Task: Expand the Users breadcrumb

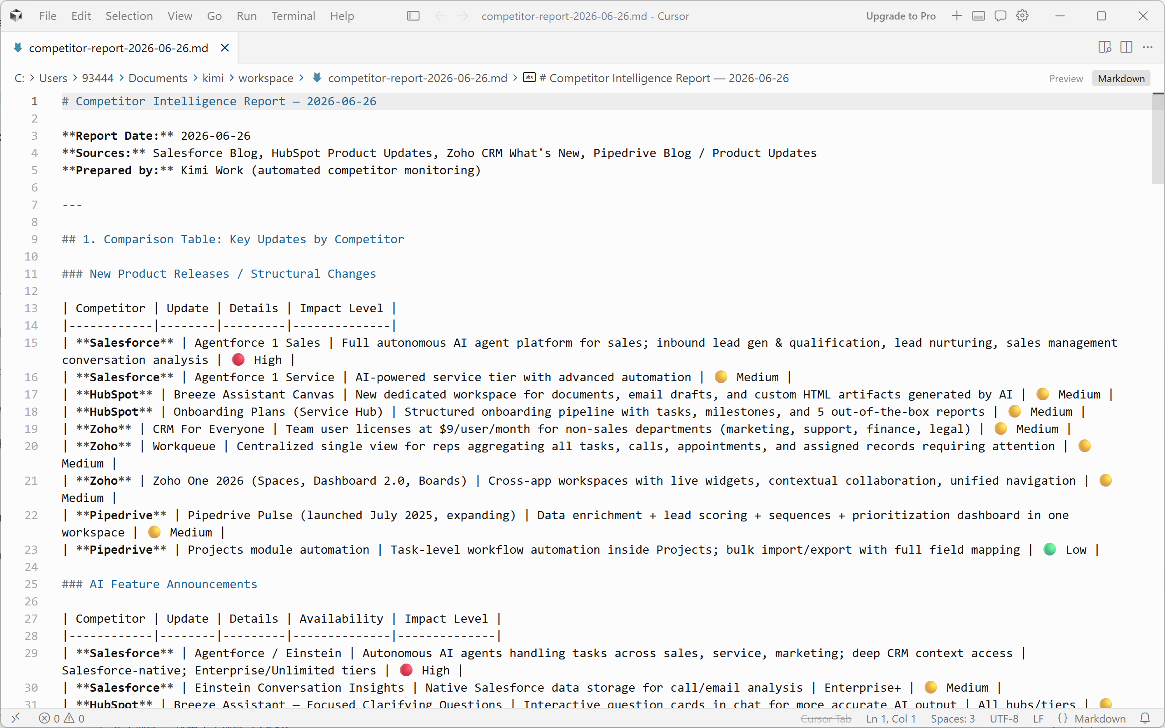Action: (x=53, y=78)
